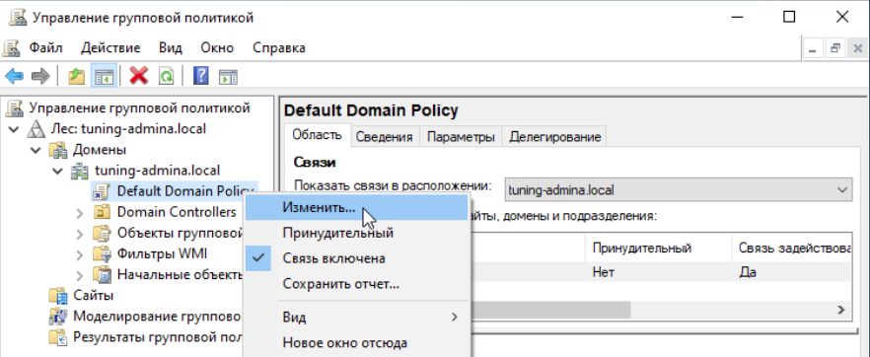Choose Принудительный in context menu
Screen dimensions: 870x357
click(x=357, y=233)
